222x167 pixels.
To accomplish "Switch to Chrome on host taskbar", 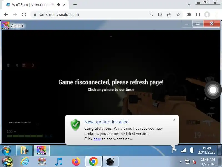I will click(x=93, y=161).
